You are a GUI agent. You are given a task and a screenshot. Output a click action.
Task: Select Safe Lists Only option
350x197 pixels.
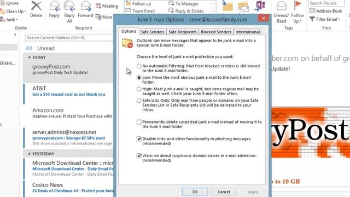coord(139,101)
